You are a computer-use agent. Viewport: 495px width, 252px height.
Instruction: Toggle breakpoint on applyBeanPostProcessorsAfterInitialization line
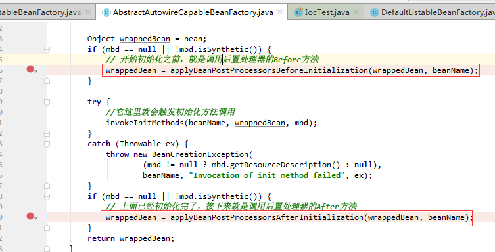coord(30,216)
